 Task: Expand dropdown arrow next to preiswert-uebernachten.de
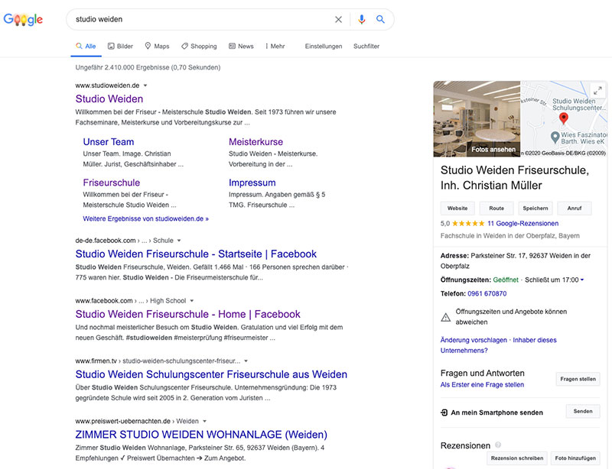(204, 421)
